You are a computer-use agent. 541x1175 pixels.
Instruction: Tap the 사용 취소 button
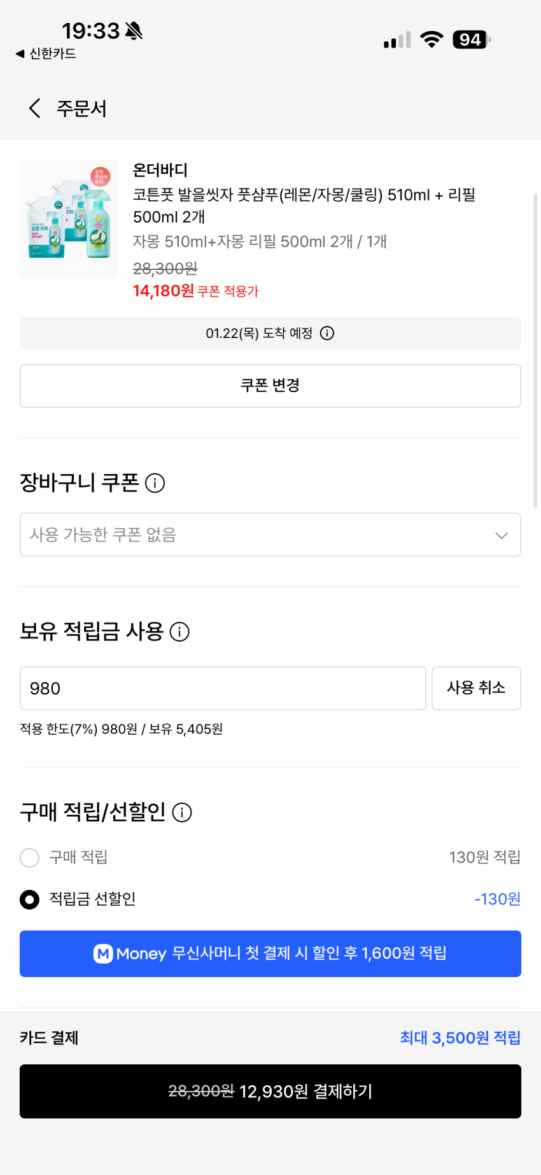(476, 688)
